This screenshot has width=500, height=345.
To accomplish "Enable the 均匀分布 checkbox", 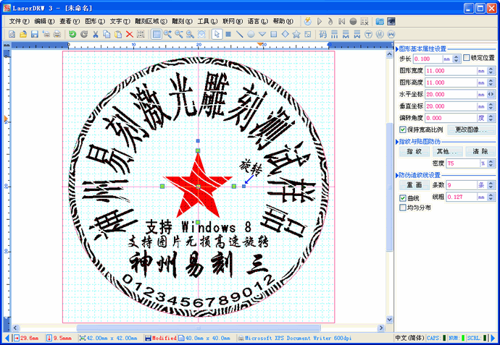I will (403, 208).
